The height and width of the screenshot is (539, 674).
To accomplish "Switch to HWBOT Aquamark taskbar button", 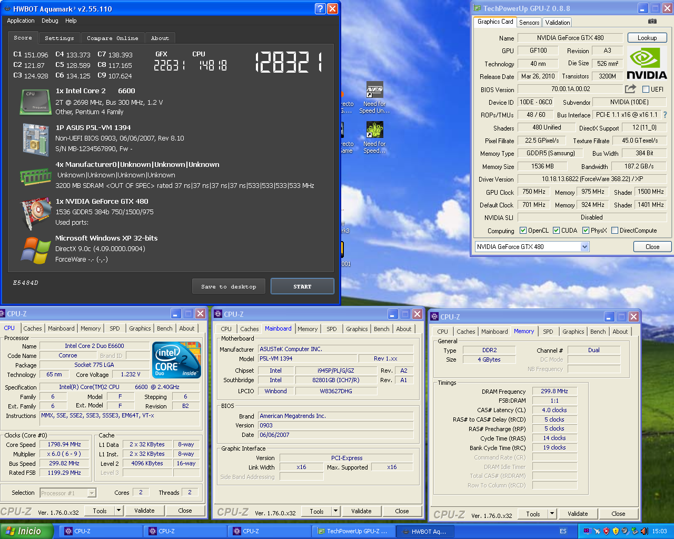I will (x=424, y=531).
